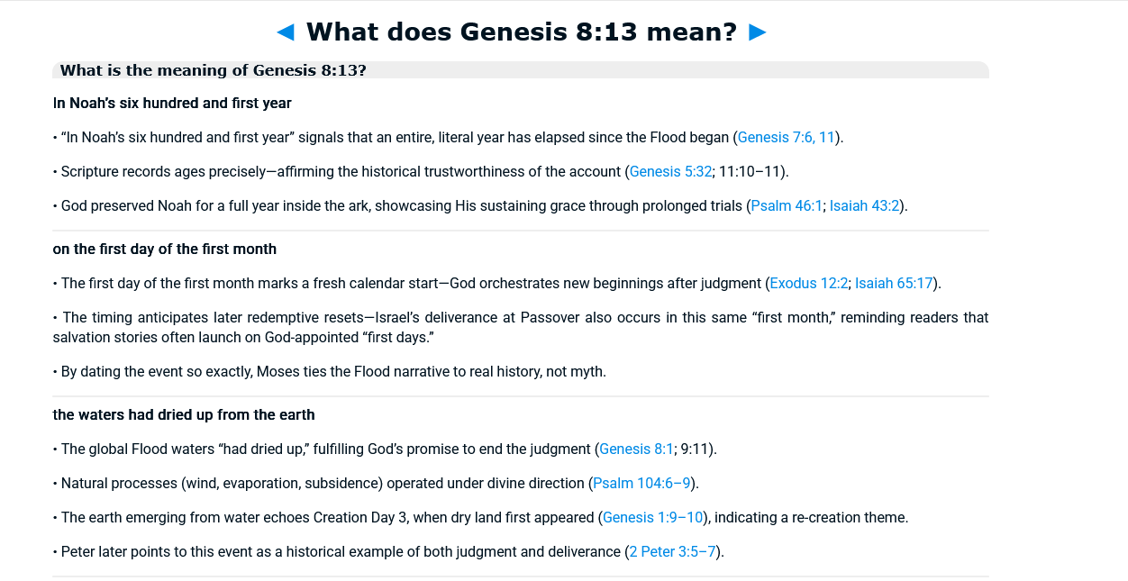This screenshot has width=1128, height=581.
Task: Open the Genesis 7:6, 11 reference link
Action: click(786, 138)
